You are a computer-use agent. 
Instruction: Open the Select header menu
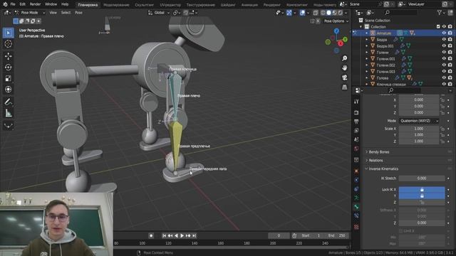click(x=66, y=13)
